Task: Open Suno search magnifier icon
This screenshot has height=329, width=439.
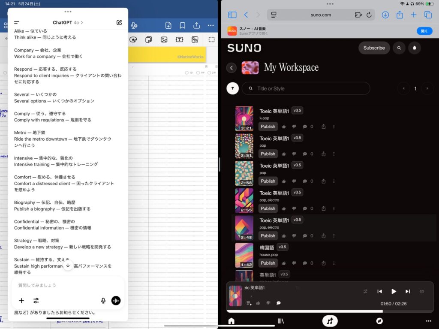Action: (x=399, y=48)
